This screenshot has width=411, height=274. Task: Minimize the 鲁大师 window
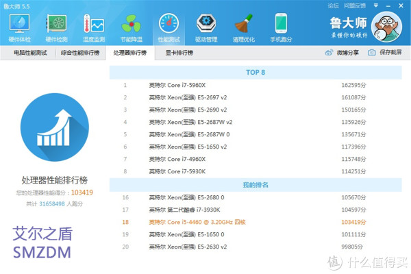[x=388, y=5]
